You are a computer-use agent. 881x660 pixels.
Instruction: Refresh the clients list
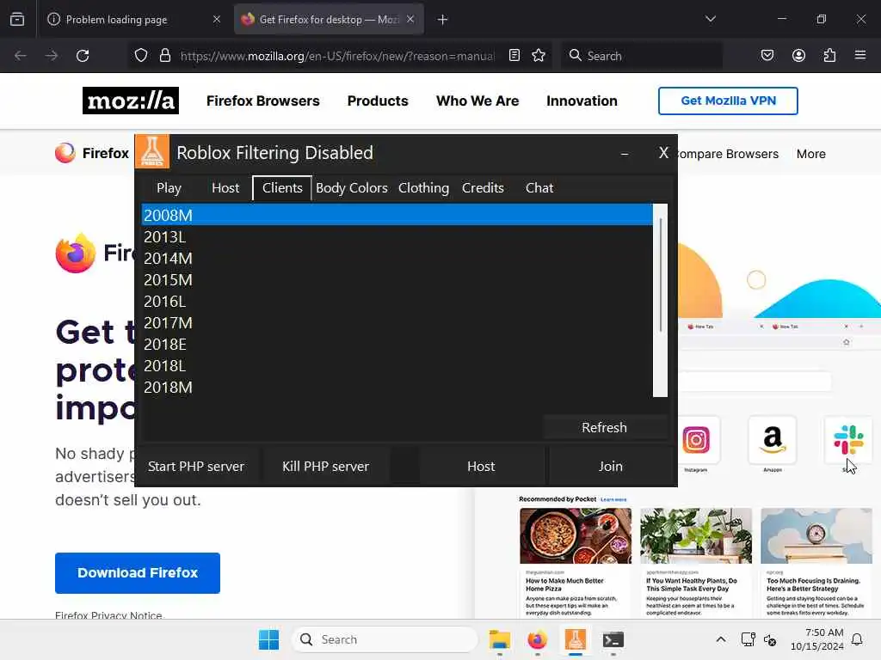tap(604, 428)
